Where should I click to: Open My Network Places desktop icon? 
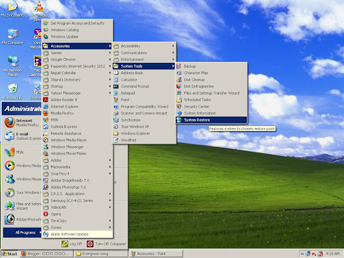pyautogui.click(x=13, y=66)
